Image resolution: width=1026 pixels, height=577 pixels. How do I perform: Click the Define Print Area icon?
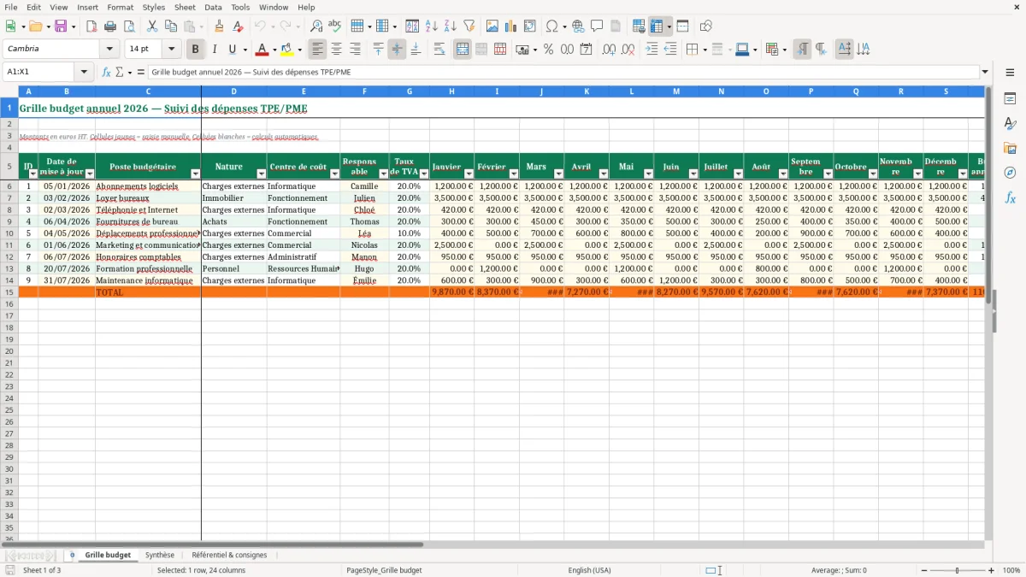[x=639, y=26]
